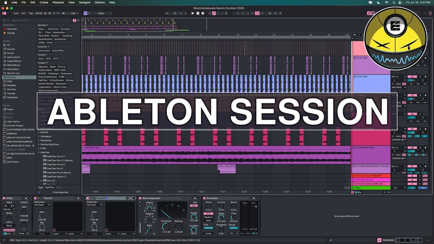This screenshot has height=244, width=434.
Task: Click the Utility Mute button
Action: 22,233
